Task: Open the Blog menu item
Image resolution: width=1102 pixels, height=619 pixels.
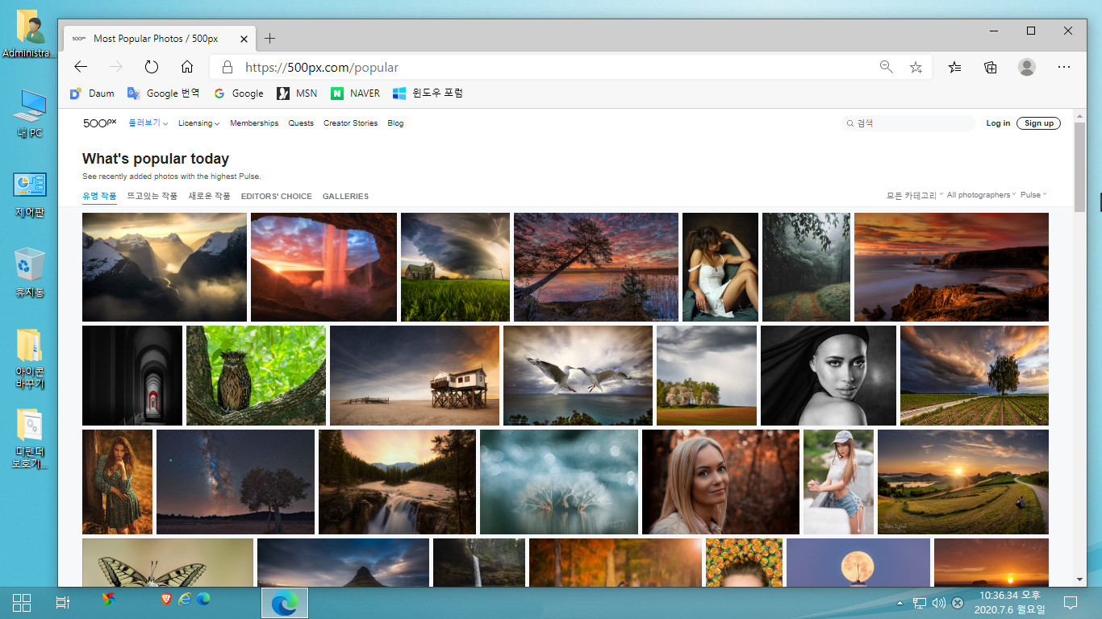Action: click(x=395, y=123)
